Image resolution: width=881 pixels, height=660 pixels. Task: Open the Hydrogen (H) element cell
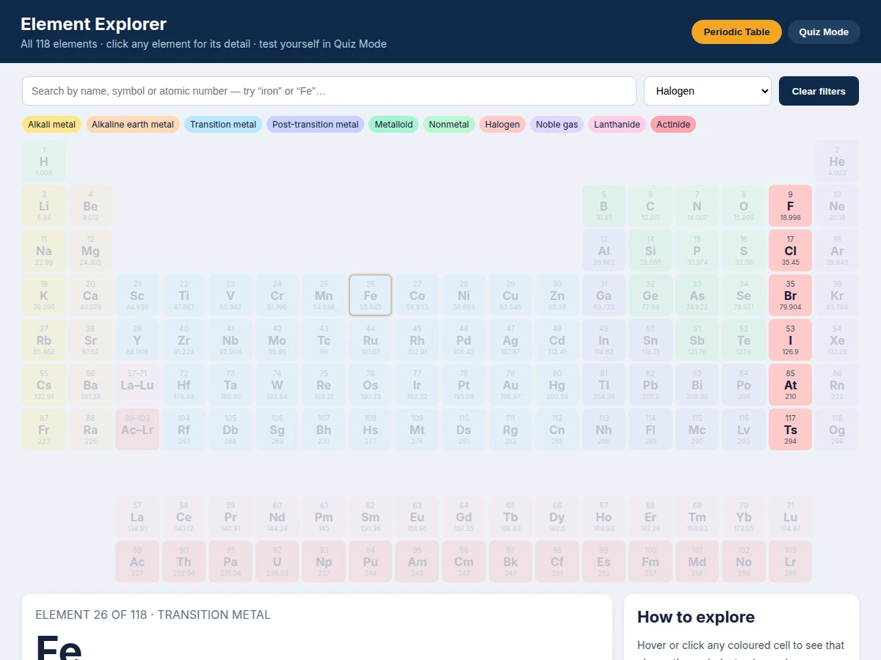[x=44, y=161]
